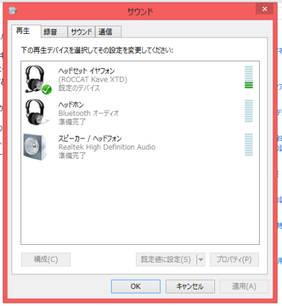282x306 pixels.
Task: Click the 適用(A) button
Action: (244, 286)
